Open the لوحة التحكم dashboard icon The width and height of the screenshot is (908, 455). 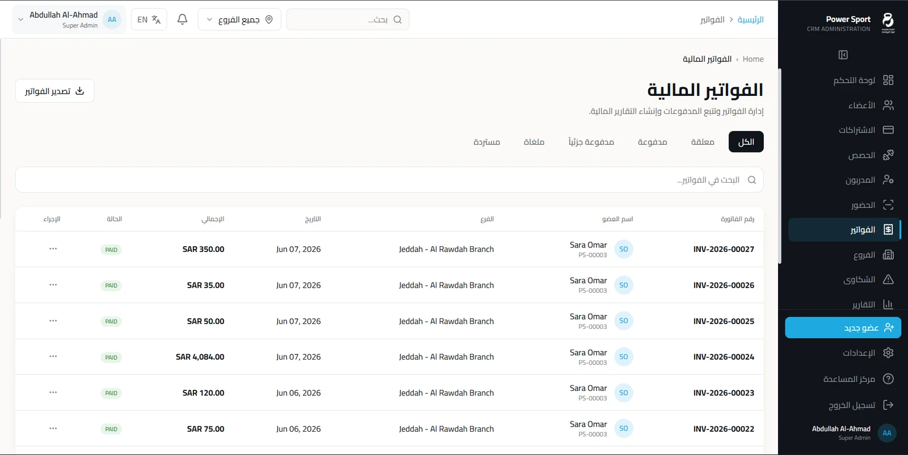tap(888, 80)
